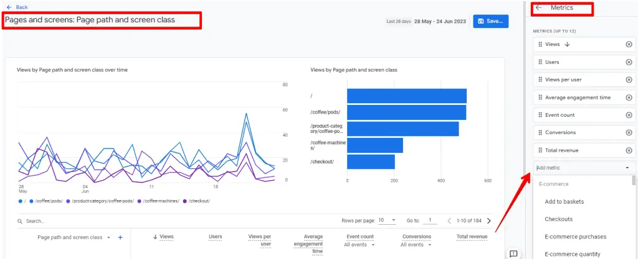Image resolution: width=638 pixels, height=259 pixels.
Task: Go to the previous page of results
Action: (x=450, y=221)
